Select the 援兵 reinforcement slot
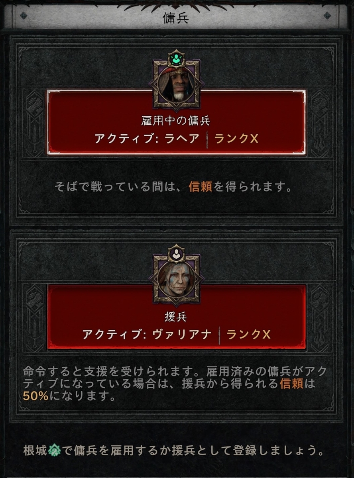The height and width of the screenshot is (478, 354). 177,317
